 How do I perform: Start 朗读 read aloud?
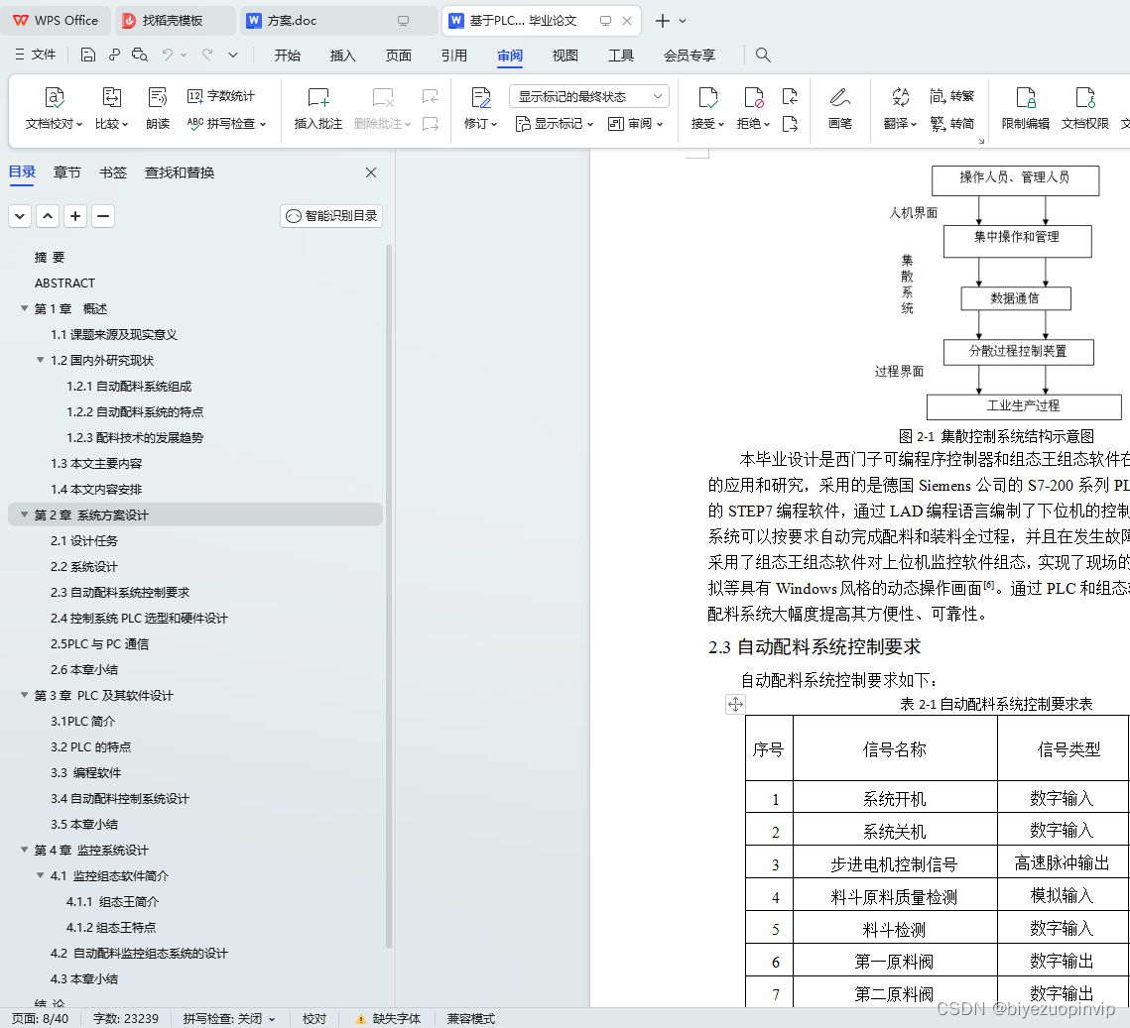pyautogui.click(x=158, y=109)
